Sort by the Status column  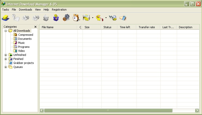coord(109,27)
